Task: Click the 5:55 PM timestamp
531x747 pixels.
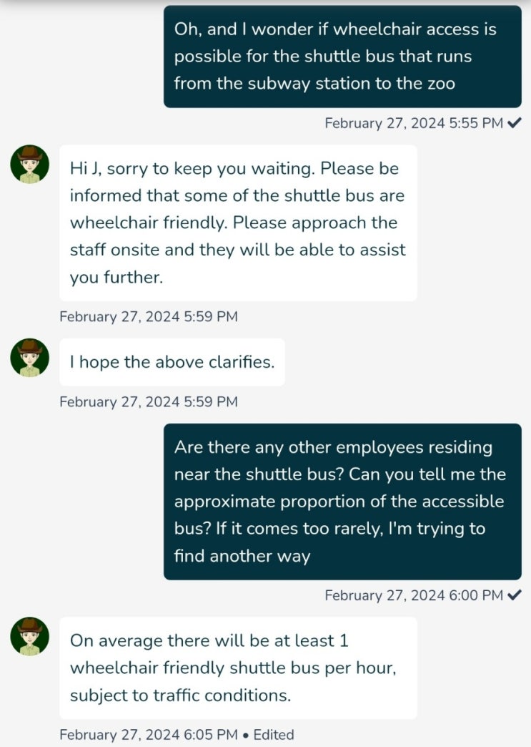Action: 413,123
